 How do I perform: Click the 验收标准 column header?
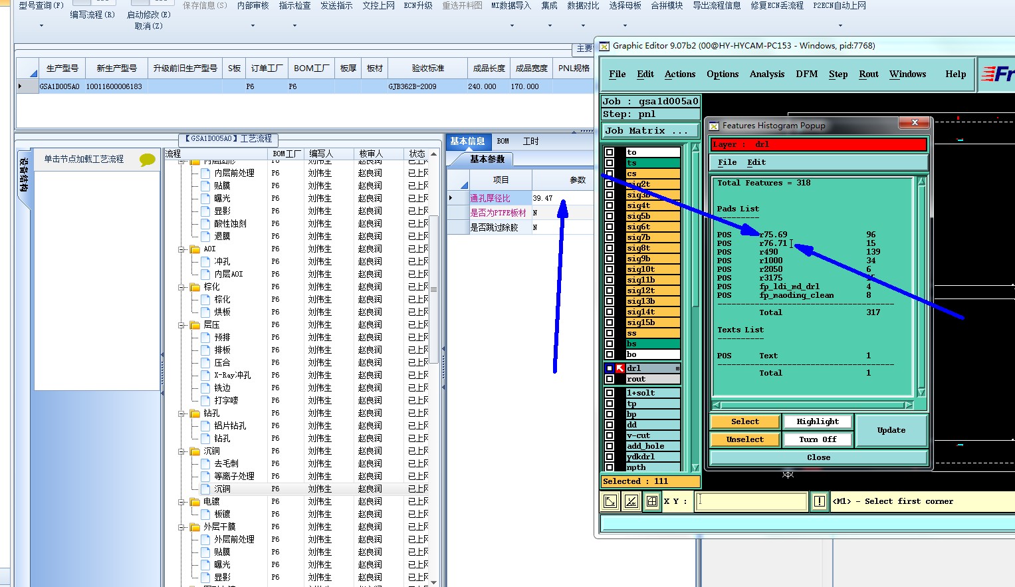tap(427, 68)
